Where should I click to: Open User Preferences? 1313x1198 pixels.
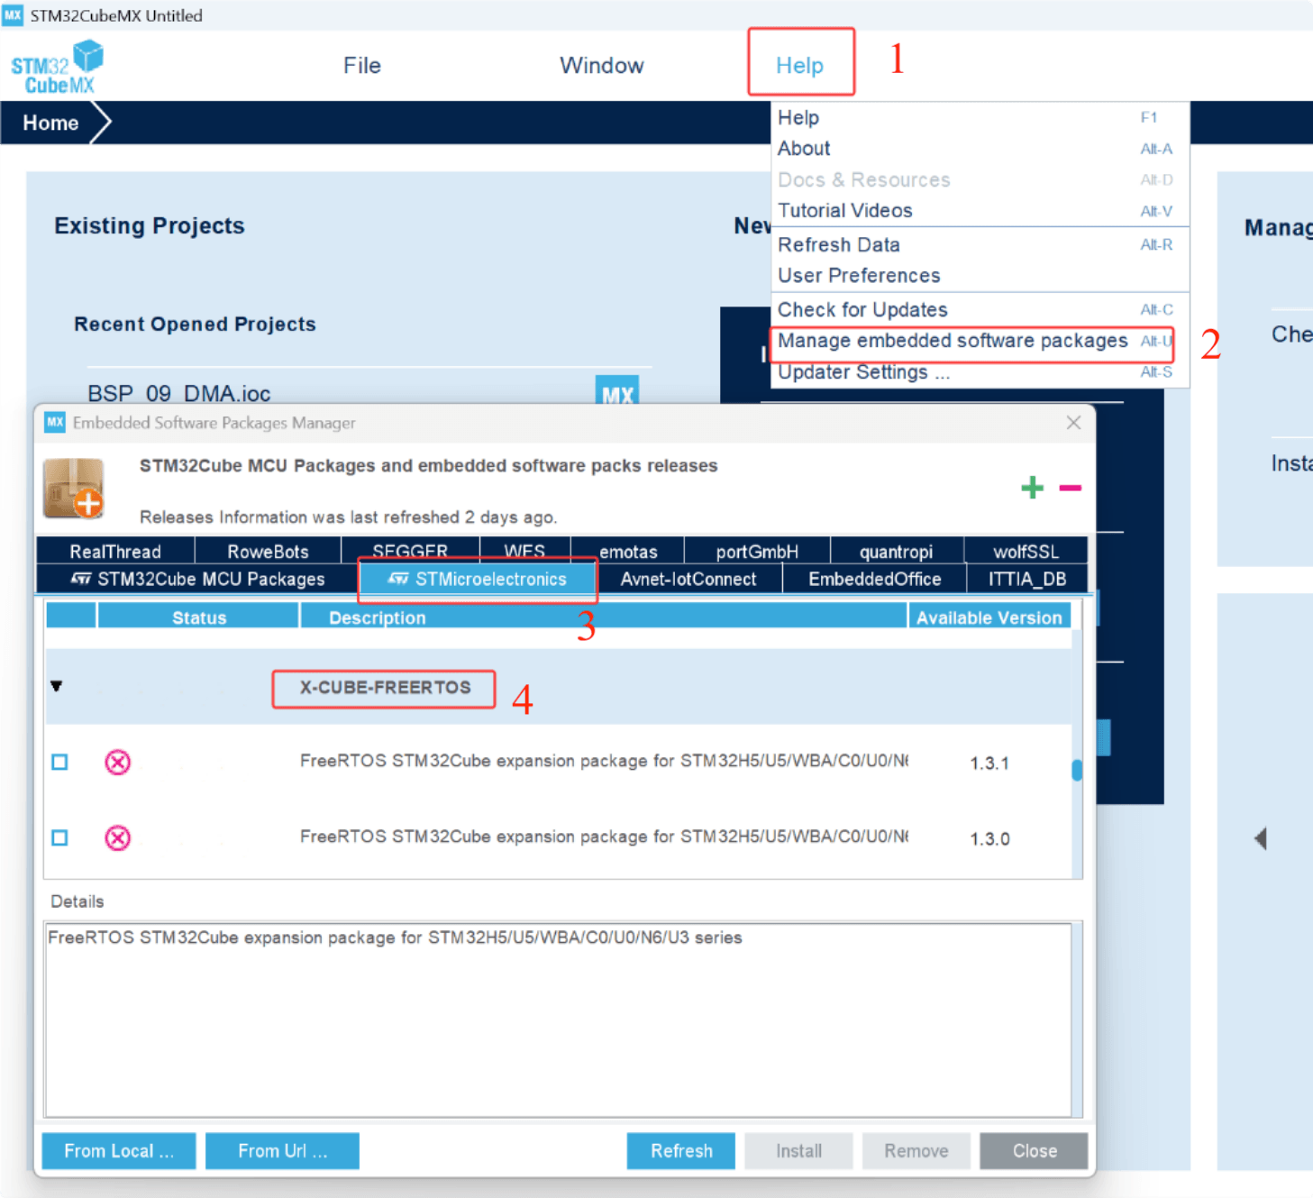[980, 276]
